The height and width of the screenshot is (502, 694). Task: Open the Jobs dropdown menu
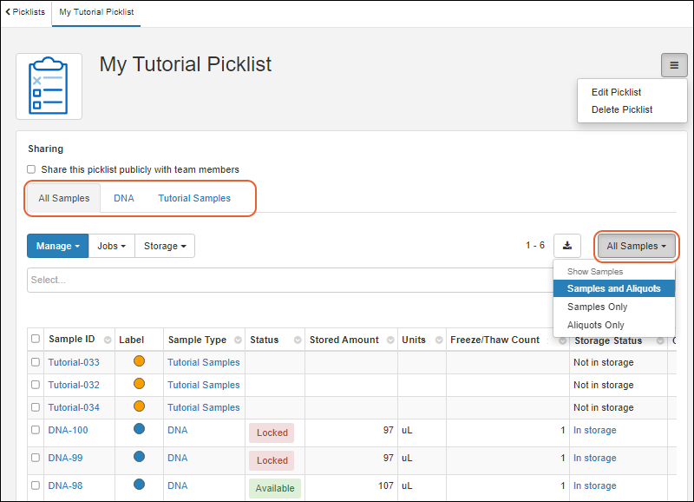tap(111, 246)
